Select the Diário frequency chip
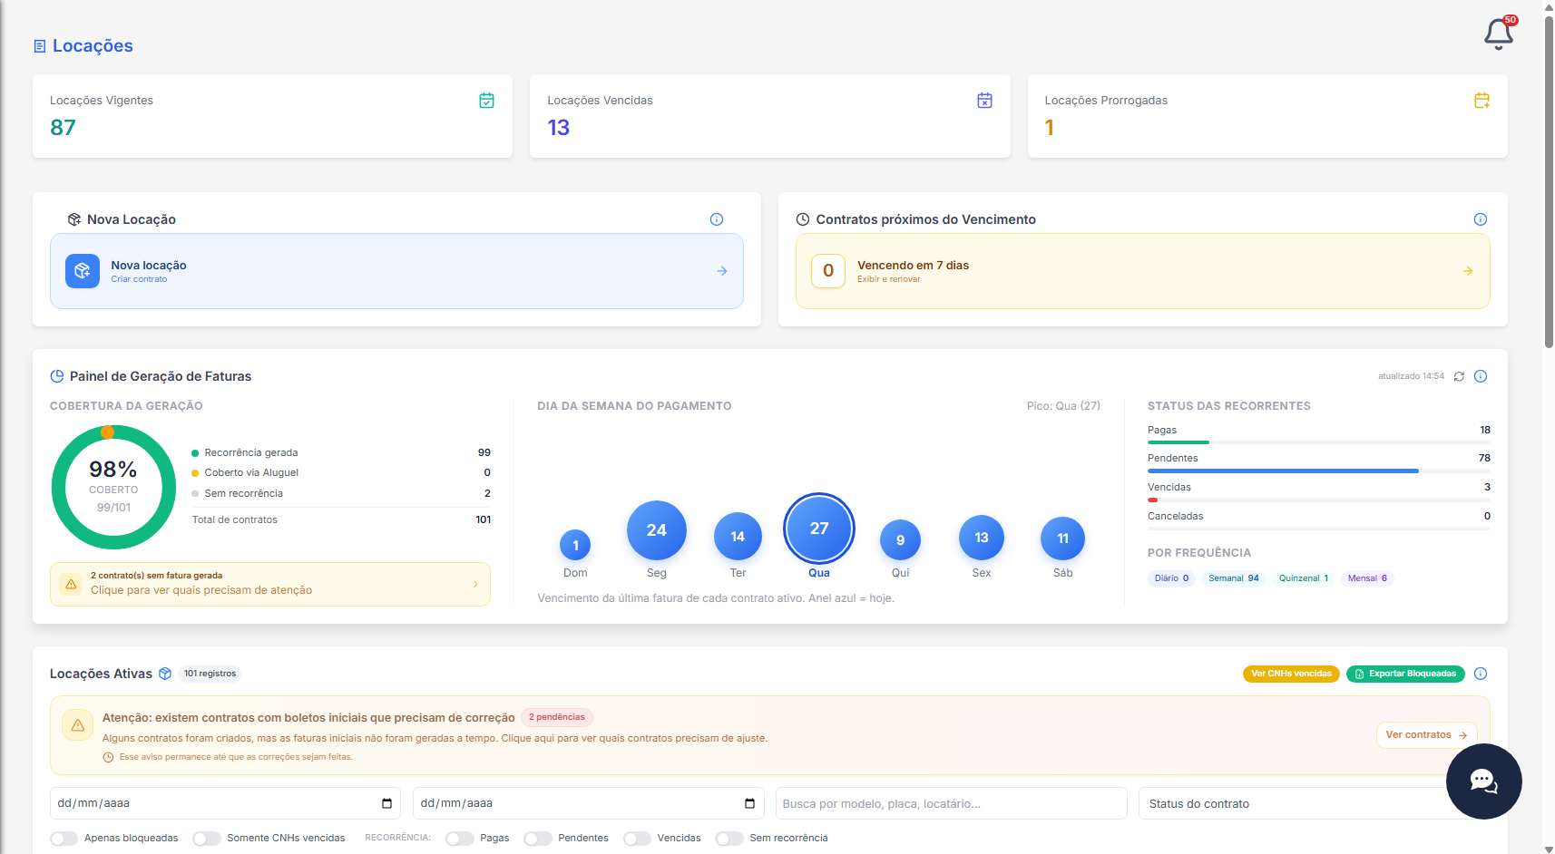The height and width of the screenshot is (854, 1555). pyautogui.click(x=1172, y=578)
